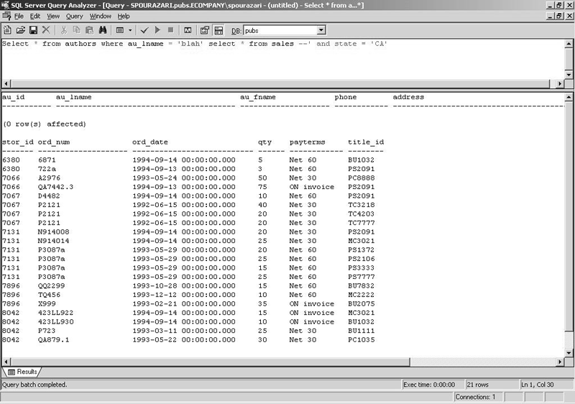Click order number 423LL922

[x=56, y=313]
